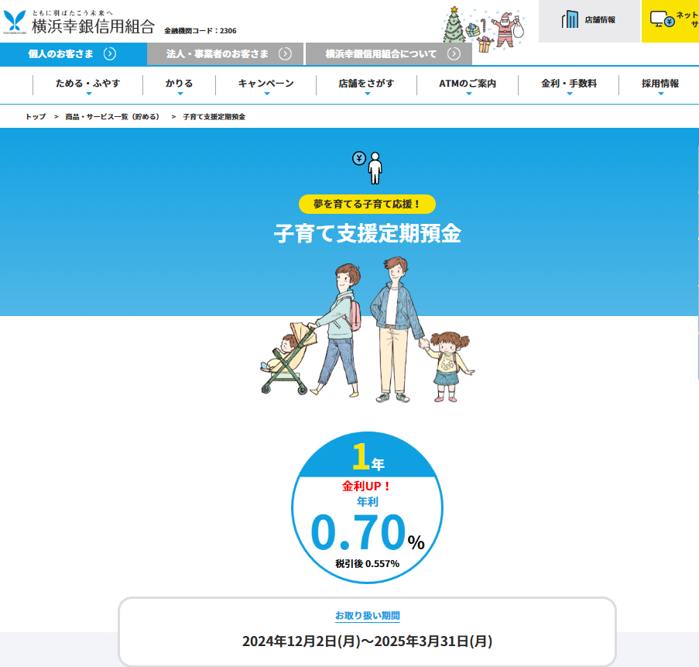This screenshot has height=667, width=699.
Task: Click arrow circle beside 法人・事業者のお客さま
Action: click(285, 54)
